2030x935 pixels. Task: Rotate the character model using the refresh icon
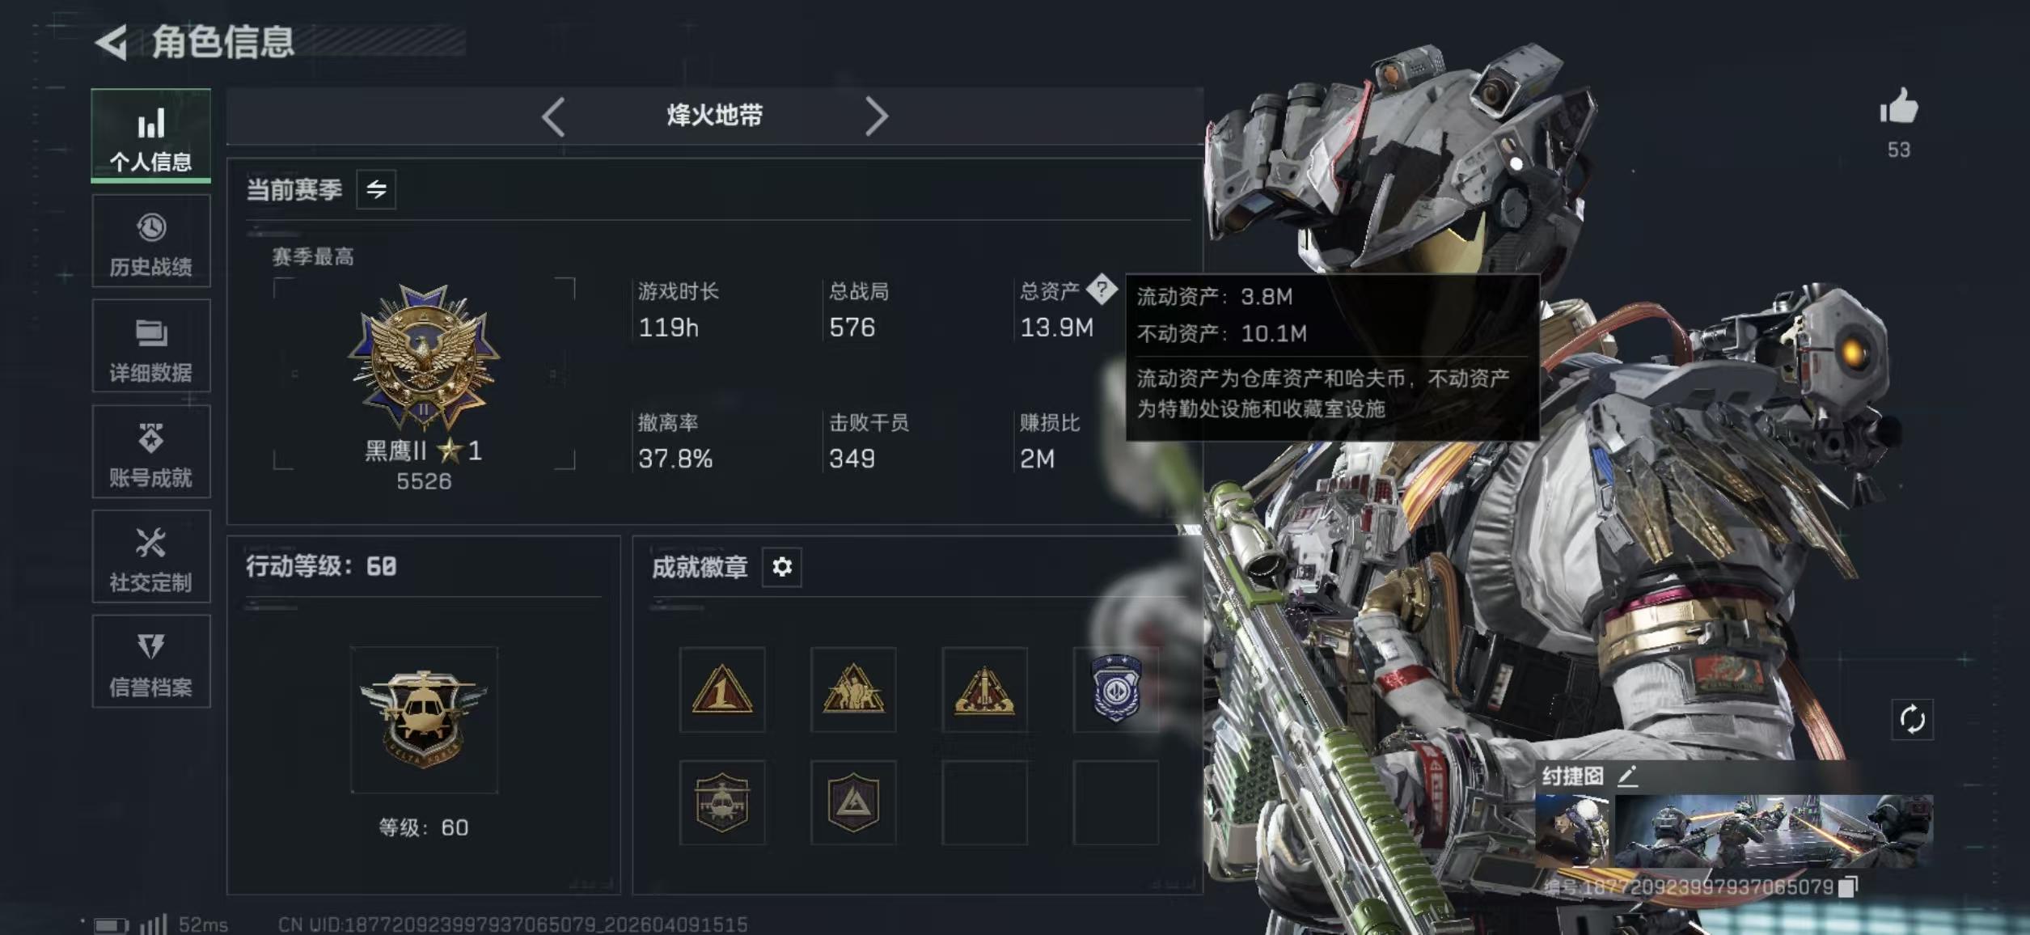click(1913, 719)
